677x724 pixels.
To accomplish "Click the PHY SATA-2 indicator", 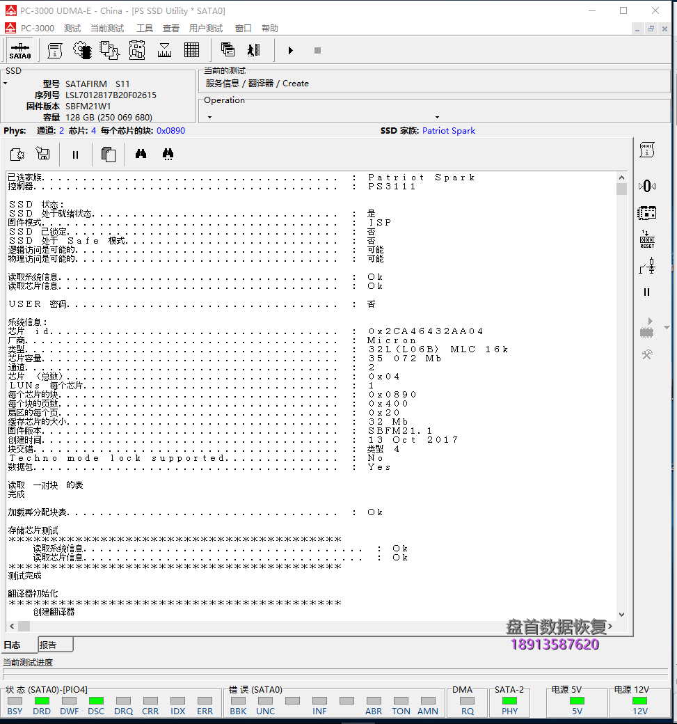I will (509, 701).
